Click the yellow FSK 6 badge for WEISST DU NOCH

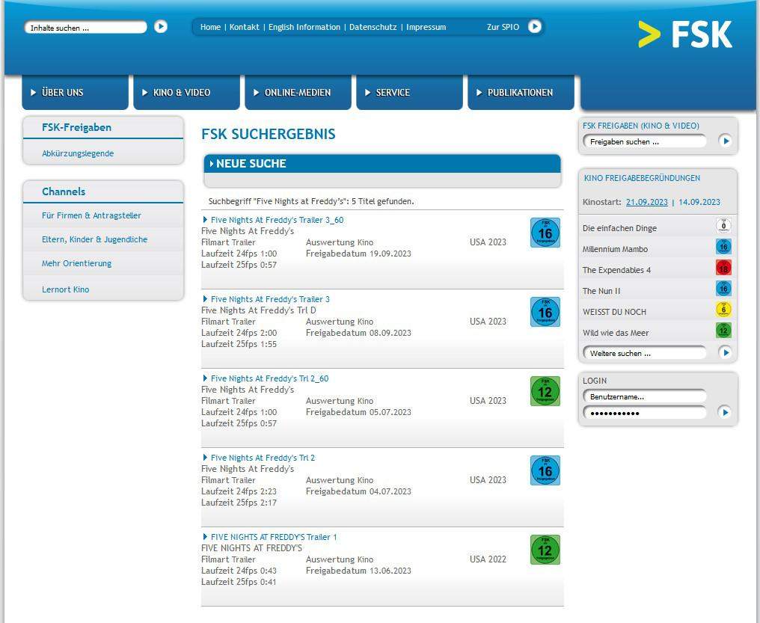723,310
